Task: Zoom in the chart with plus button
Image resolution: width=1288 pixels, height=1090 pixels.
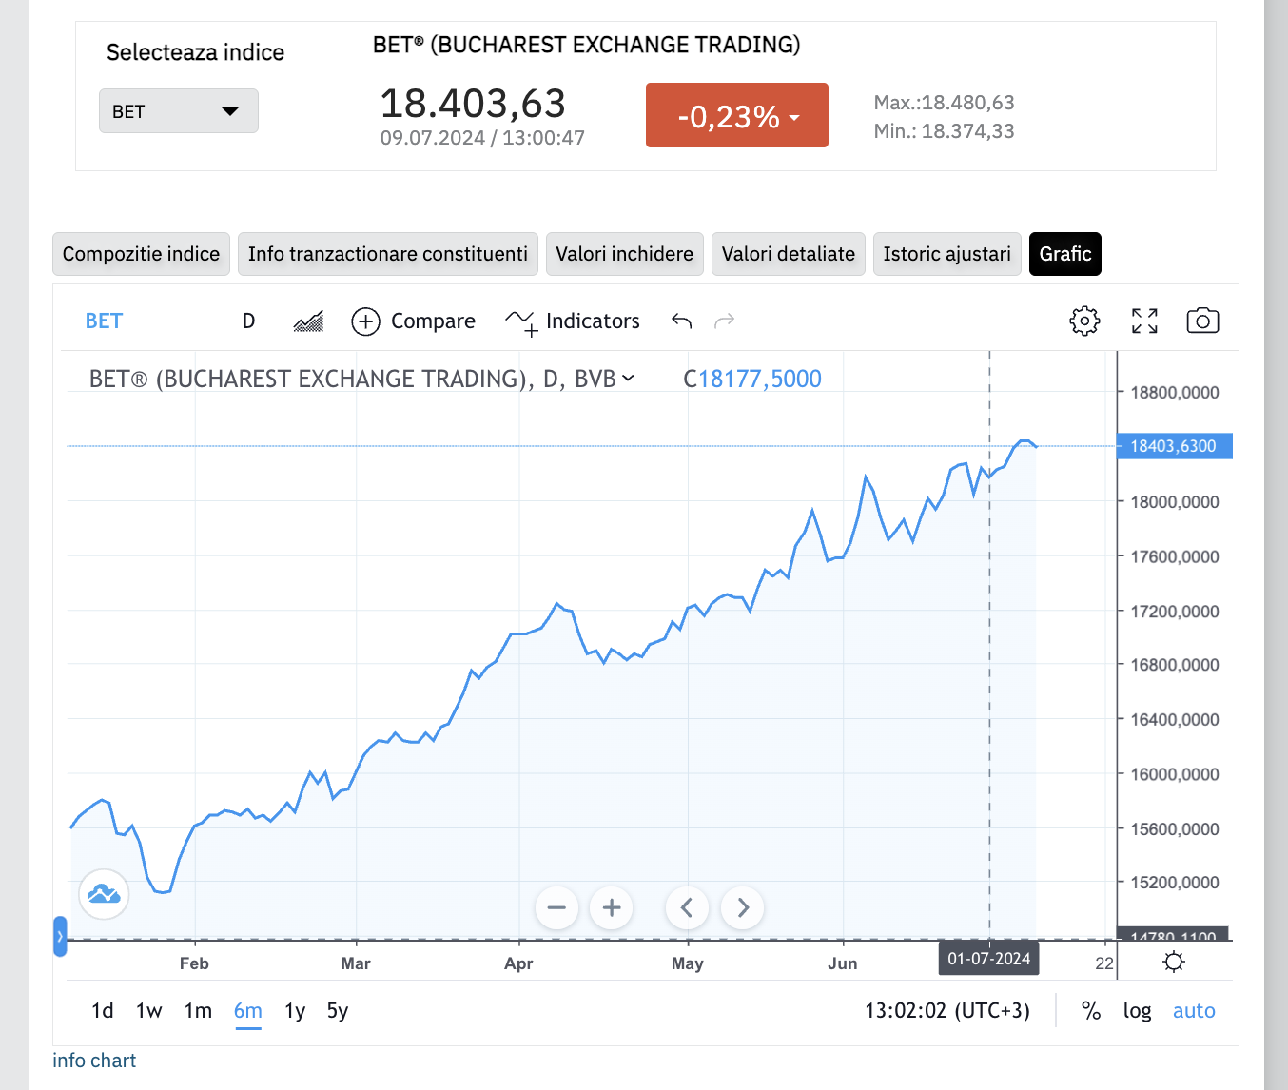Action: [x=612, y=907]
